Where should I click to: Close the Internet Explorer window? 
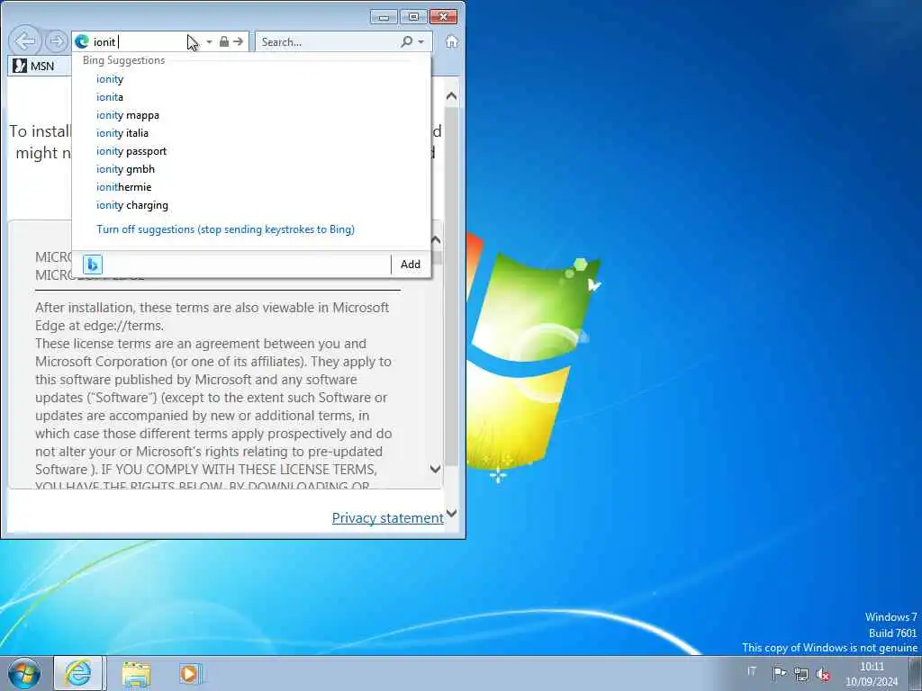click(x=443, y=16)
